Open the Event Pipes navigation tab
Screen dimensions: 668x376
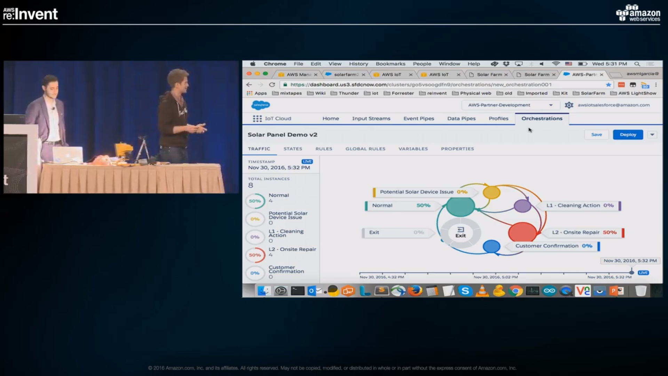point(419,118)
